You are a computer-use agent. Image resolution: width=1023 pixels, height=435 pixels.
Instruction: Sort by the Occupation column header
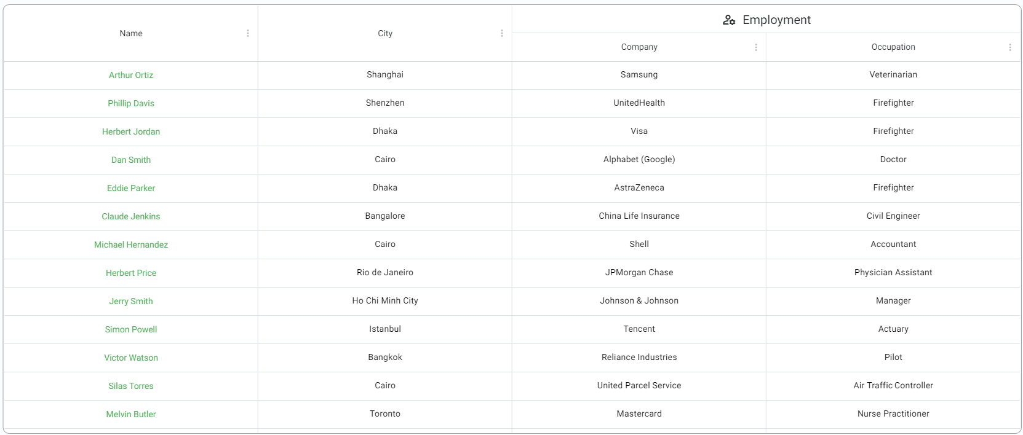893,47
